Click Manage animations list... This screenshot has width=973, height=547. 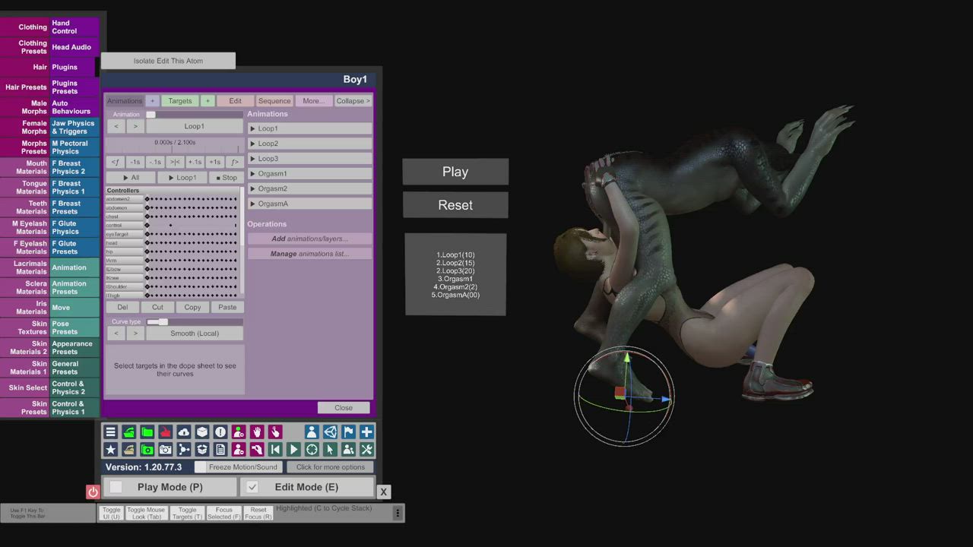309,254
